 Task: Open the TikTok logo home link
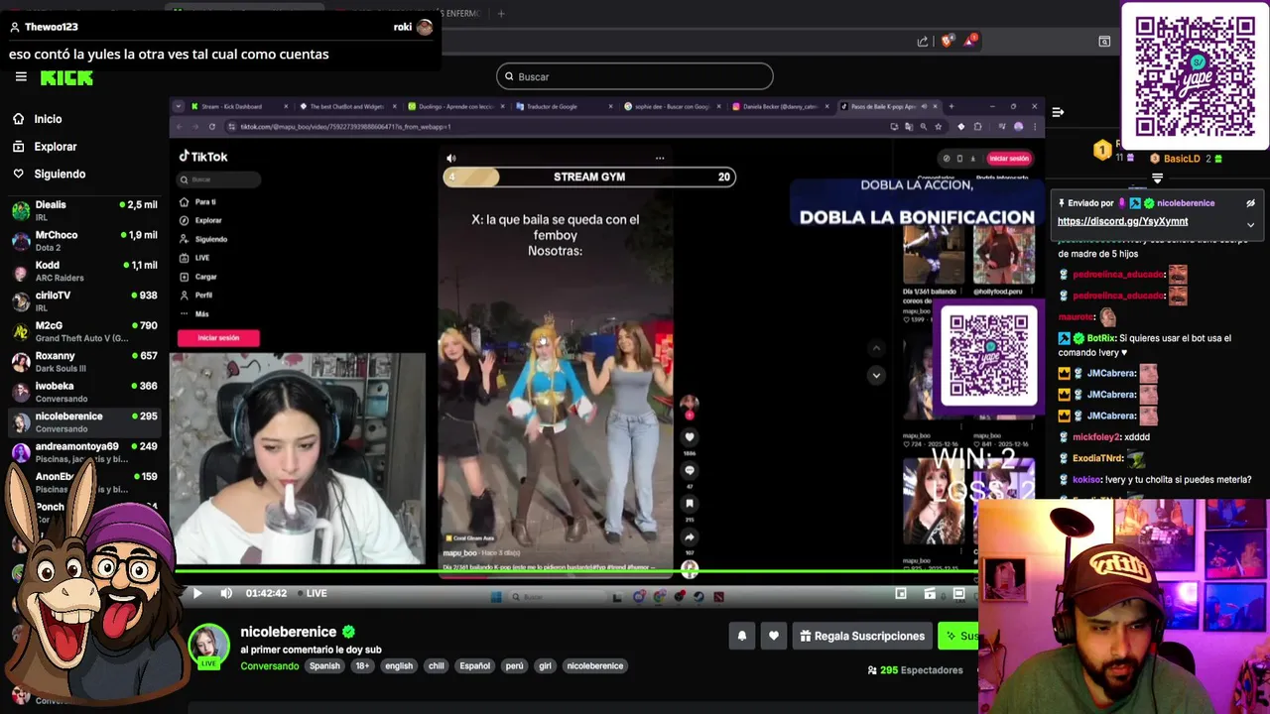[203, 157]
